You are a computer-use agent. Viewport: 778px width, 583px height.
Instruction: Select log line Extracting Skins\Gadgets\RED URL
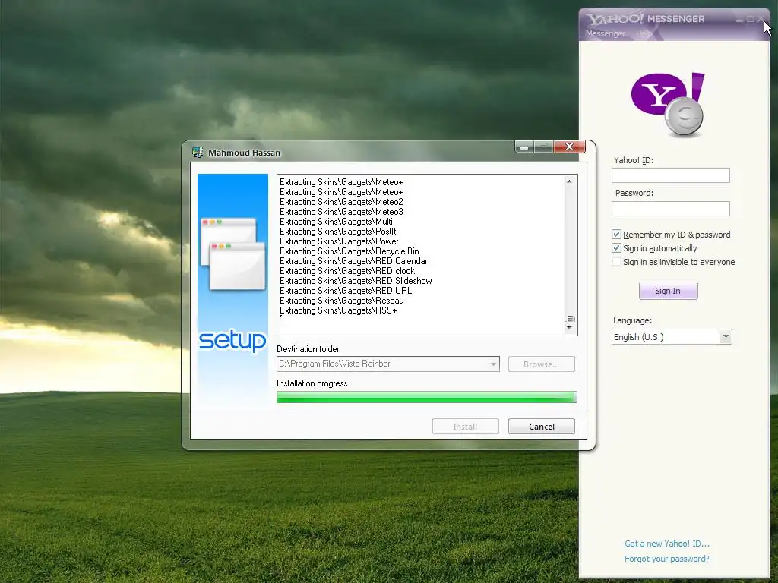click(346, 291)
